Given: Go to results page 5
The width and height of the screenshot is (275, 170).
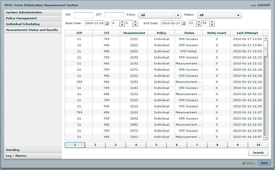Looking at the screenshot, I should 156,145.
